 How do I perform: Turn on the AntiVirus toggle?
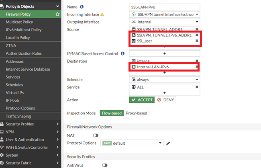pyautogui.click(x=105, y=165)
